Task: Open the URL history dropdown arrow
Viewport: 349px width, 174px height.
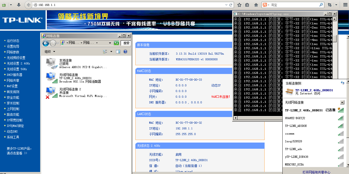Action: [226, 5]
